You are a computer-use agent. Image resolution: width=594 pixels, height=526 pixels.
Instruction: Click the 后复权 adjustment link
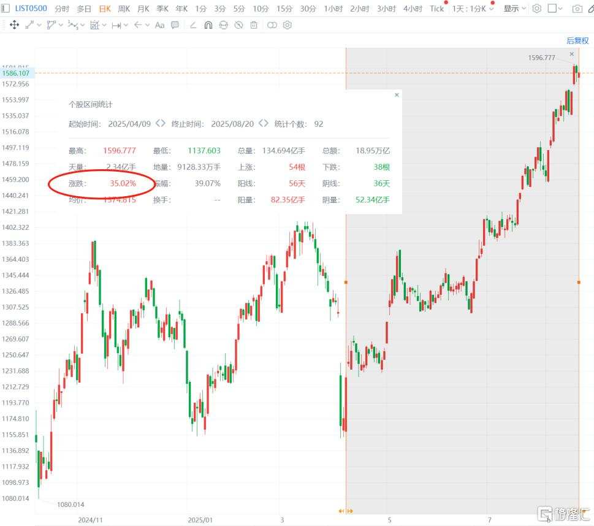pos(577,40)
